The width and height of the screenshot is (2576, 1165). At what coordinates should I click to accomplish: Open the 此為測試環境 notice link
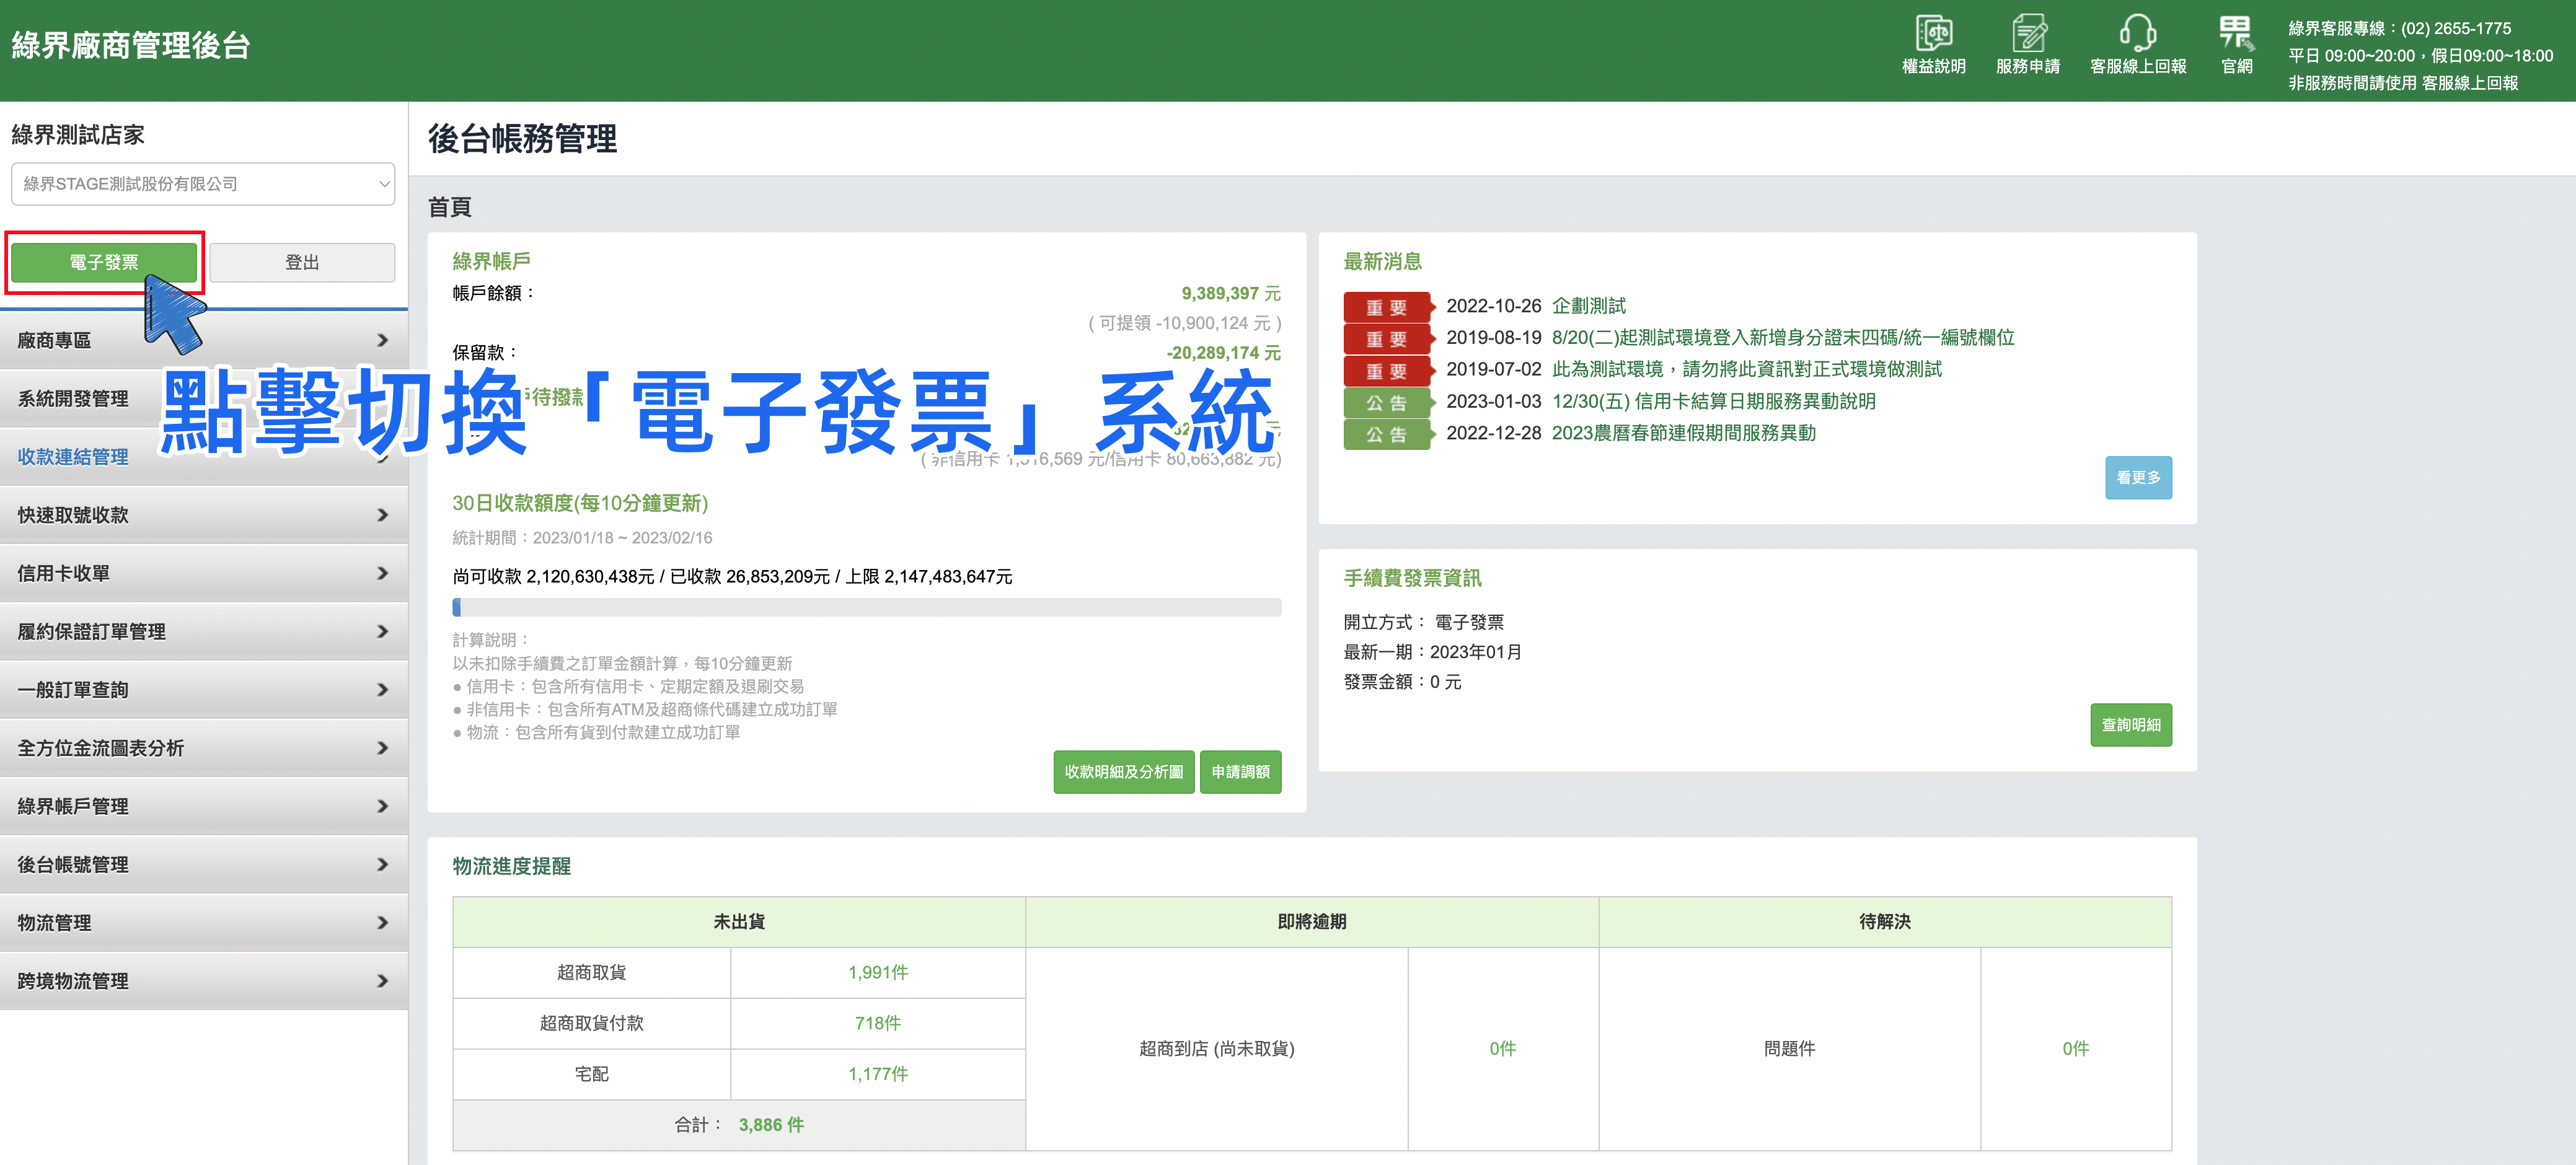click(x=1746, y=369)
